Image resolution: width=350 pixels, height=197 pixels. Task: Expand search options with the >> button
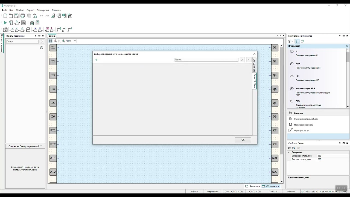[249, 60]
